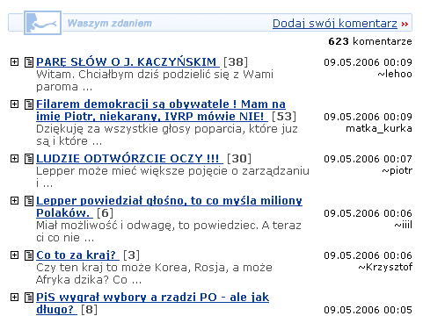
Task: Click the reply count [3]
Action: click(x=131, y=255)
